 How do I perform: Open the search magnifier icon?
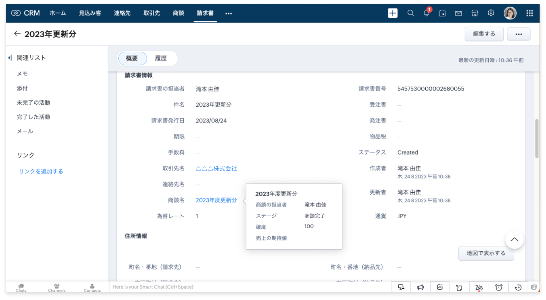click(x=410, y=13)
